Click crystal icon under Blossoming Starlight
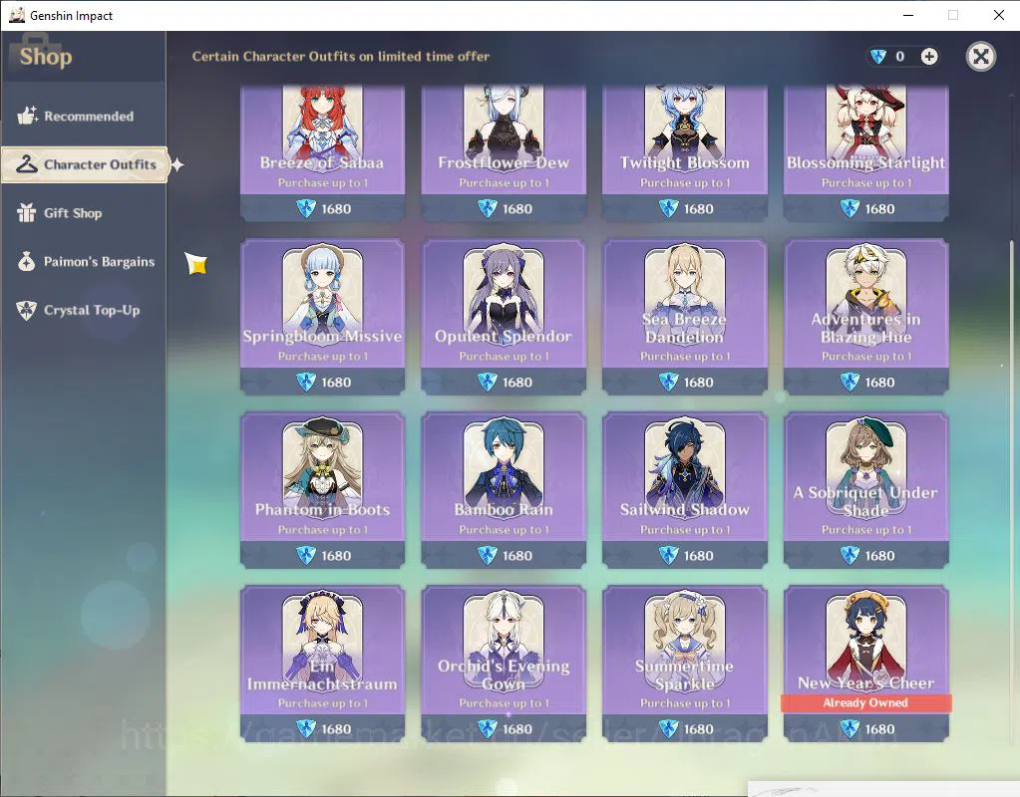1020x797 pixels. (850, 208)
